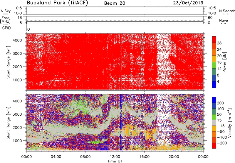
Task: Select the N.Sky legend label
Action: (6, 11)
